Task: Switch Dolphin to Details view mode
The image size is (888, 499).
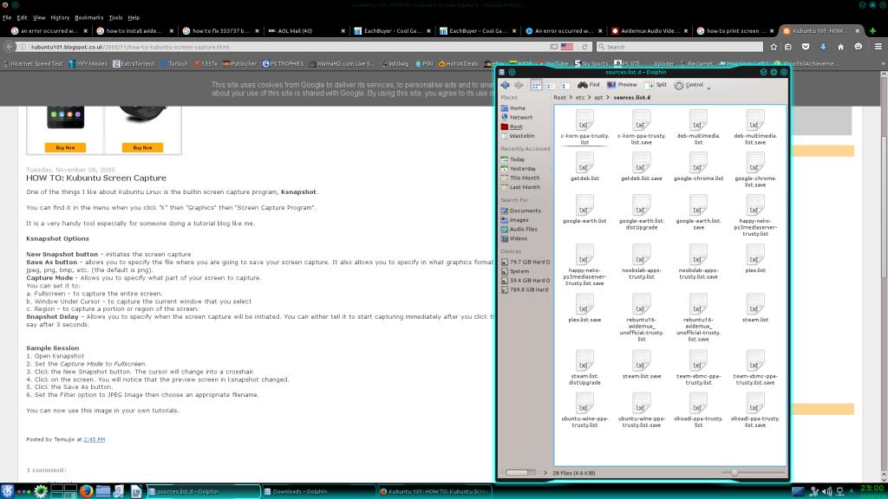Action: click(x=564, y=85)
